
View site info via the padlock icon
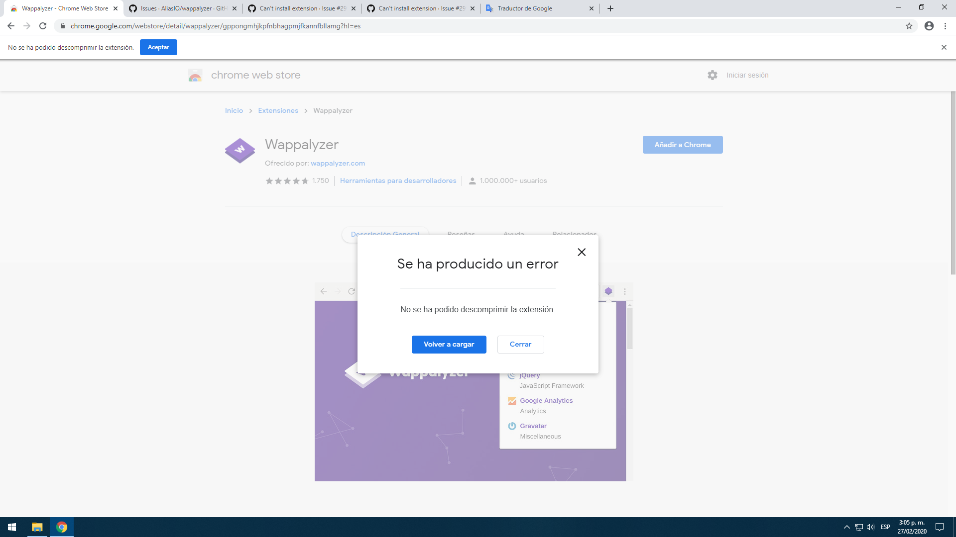tap(63, 26)
